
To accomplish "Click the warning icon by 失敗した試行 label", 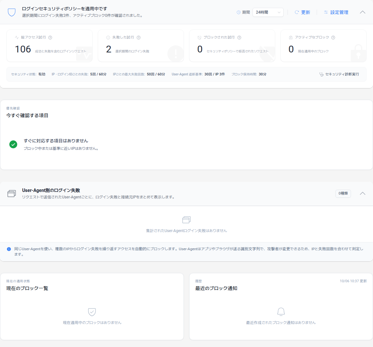I will coord(108,38).
